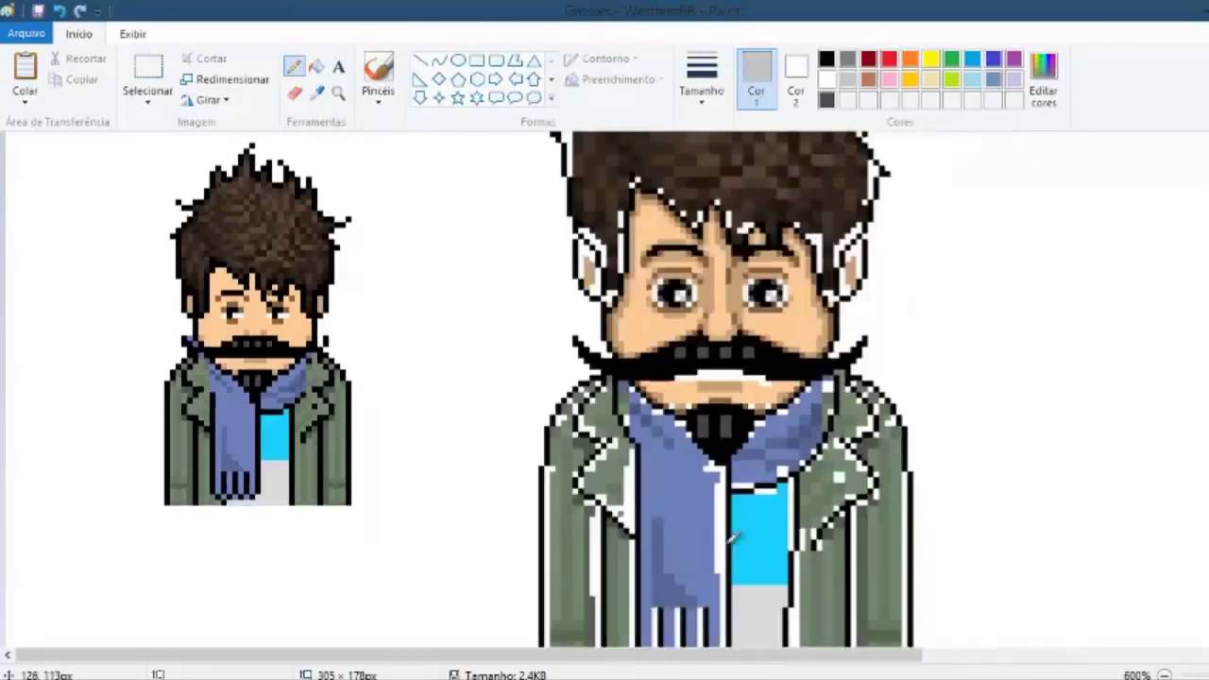Pick the purple color swatch
The width and height of the screenshot is (1209, 680).
[1013, 59]
